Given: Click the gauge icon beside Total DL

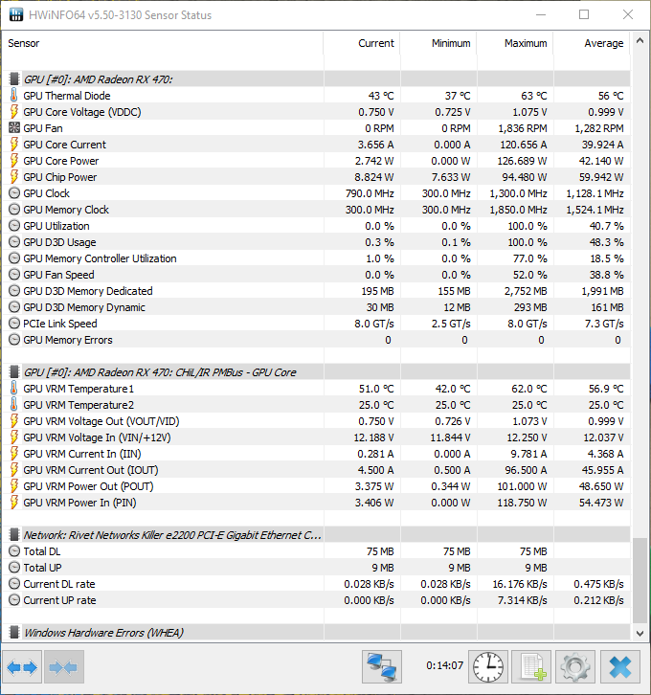Looking at the screenshot, I should pyautogui.click(x=14, y=551).
